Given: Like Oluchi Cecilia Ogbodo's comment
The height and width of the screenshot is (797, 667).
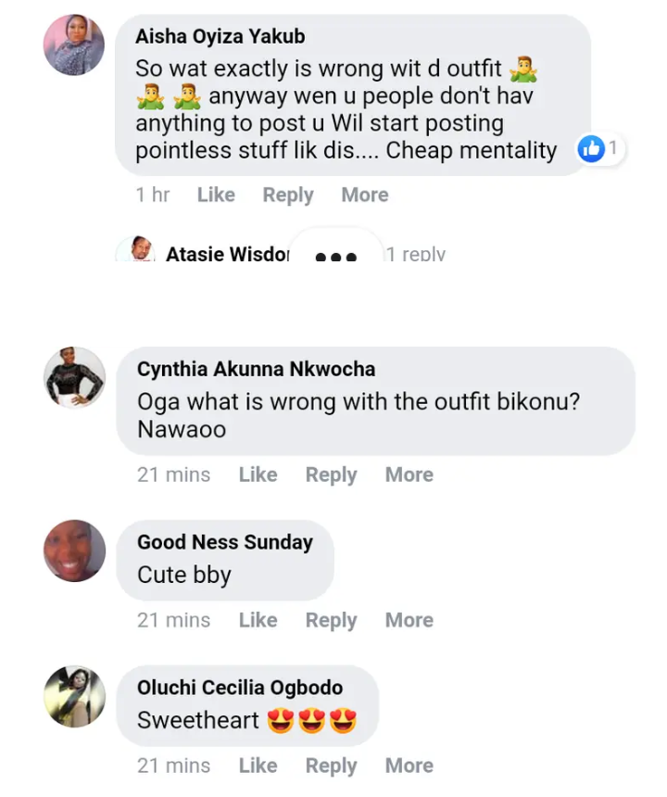Looking at the screenshot, I should pyautogui.click(x=258, y=765).
